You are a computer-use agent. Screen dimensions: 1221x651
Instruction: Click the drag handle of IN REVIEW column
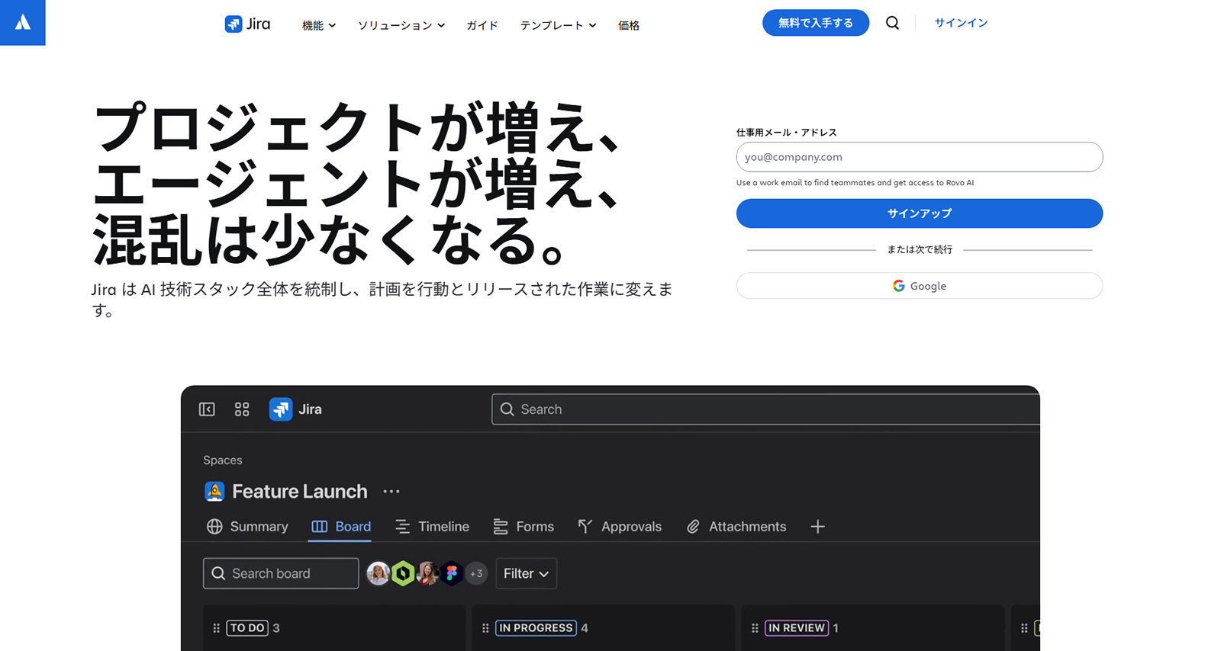click(x=755, y=628)
